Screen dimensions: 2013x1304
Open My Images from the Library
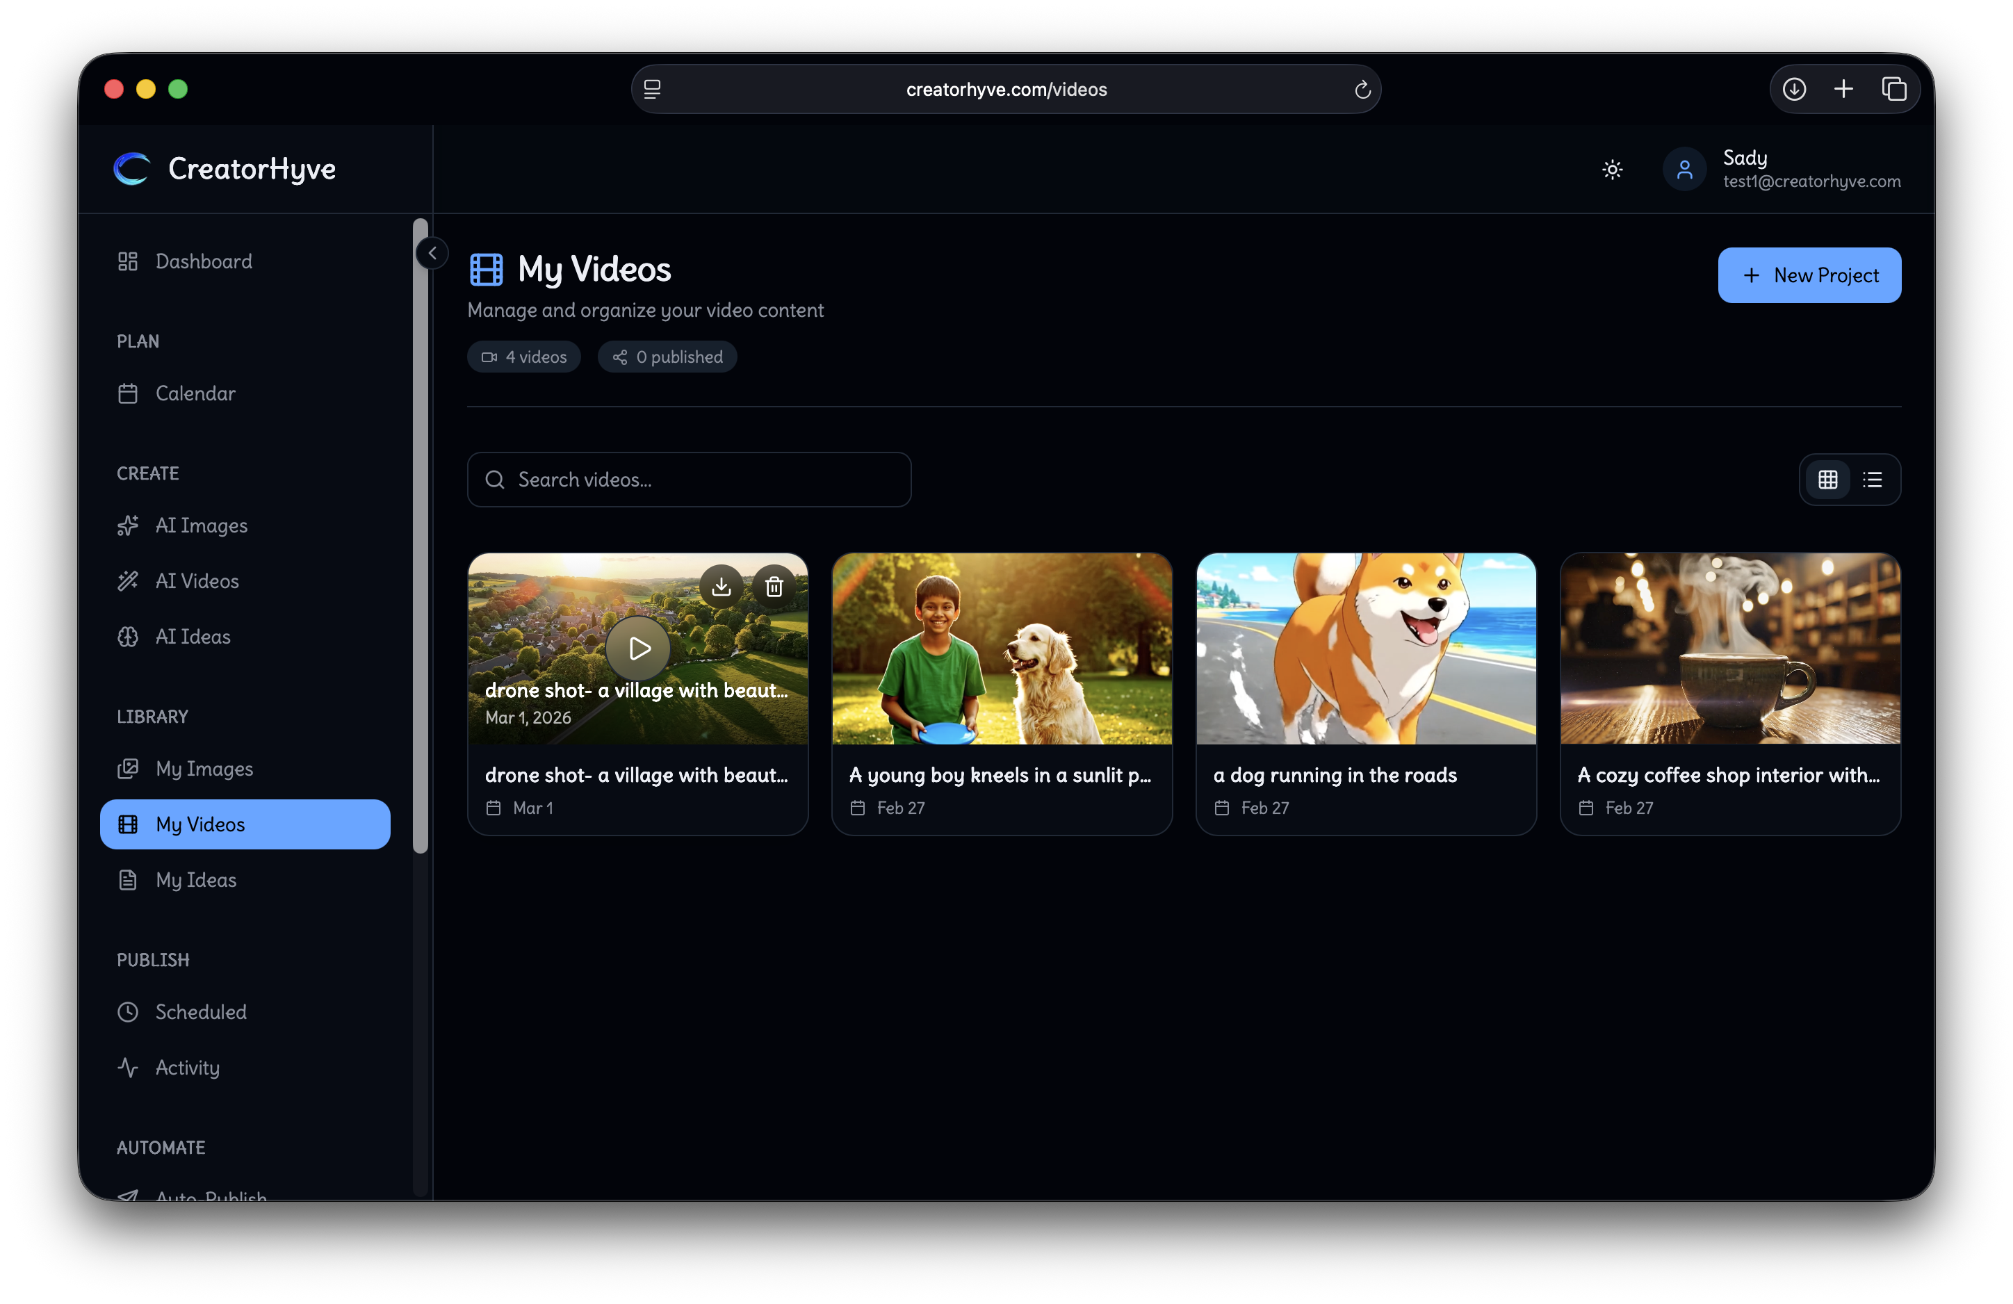[204, 769]
